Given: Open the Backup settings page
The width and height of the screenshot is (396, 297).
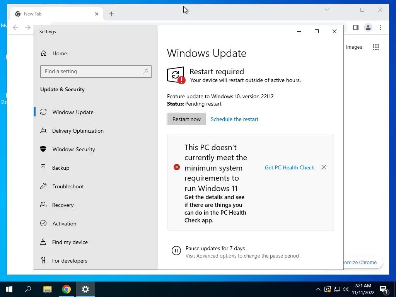Looking at the screenshot, I should 61,168.
